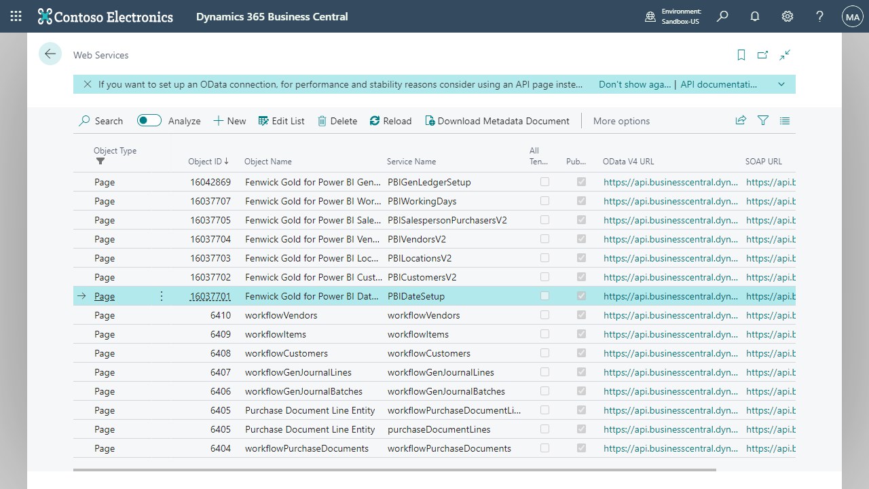This screenshot has width=869, height=489.
Task: Switch the list view layout icon
Action: (785, 120)
